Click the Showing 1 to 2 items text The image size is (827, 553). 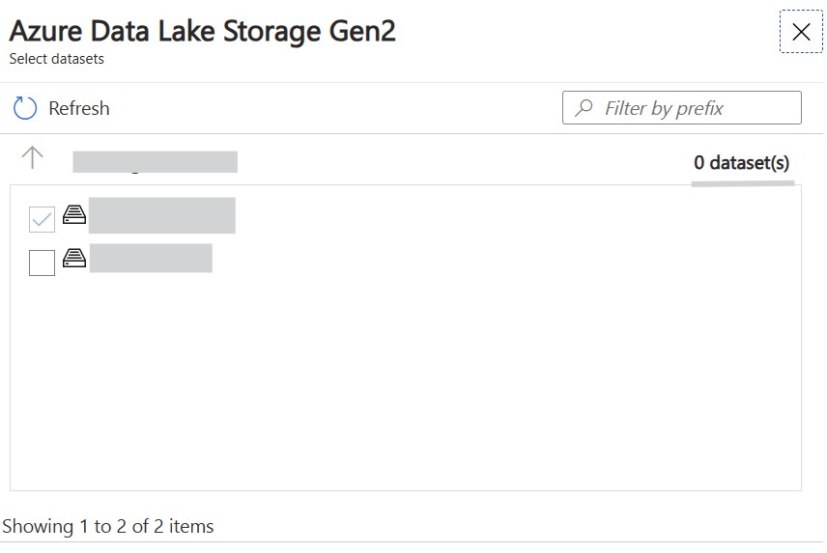(107, 526)
